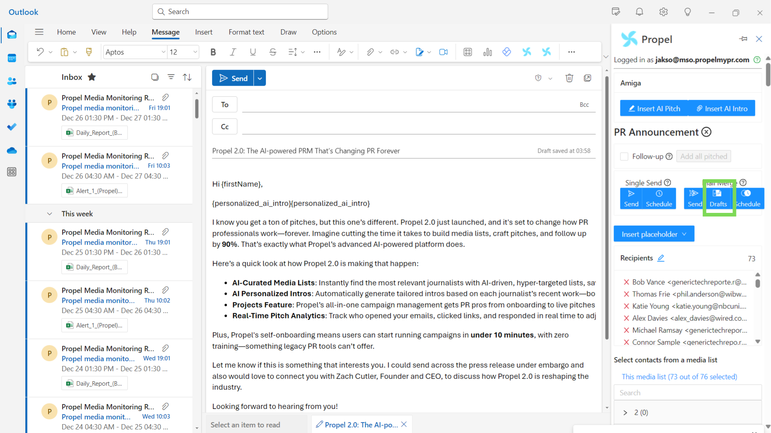Open the font size 12 dropdown
Image resolution: width=771 pixels, height=433 pixels.
coord(195,52)
